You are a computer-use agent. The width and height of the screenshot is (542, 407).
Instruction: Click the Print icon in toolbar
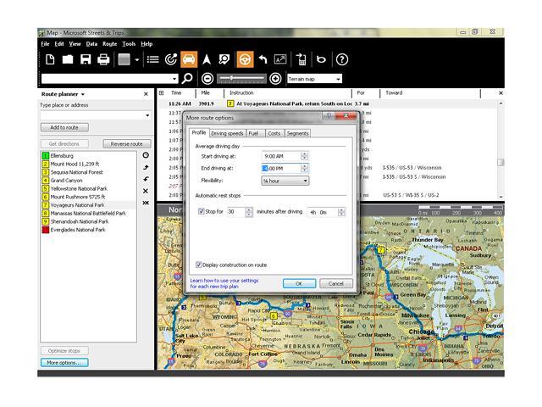(x=103, y=59)
